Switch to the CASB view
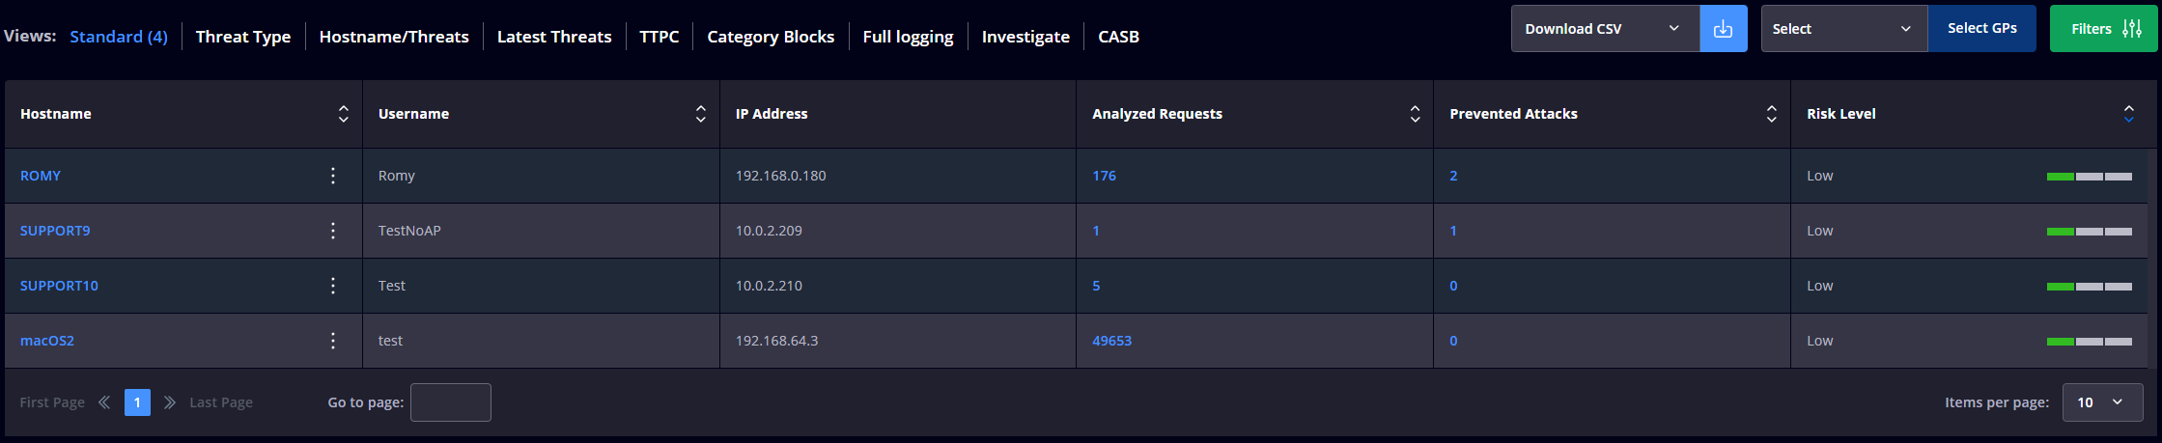2162x443 pixels. click(x=1118, y=37)
